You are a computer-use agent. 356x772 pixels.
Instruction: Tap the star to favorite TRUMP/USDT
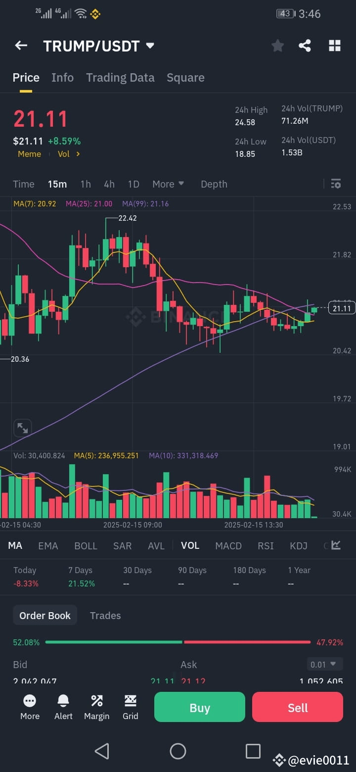click(x=277, y=46)
